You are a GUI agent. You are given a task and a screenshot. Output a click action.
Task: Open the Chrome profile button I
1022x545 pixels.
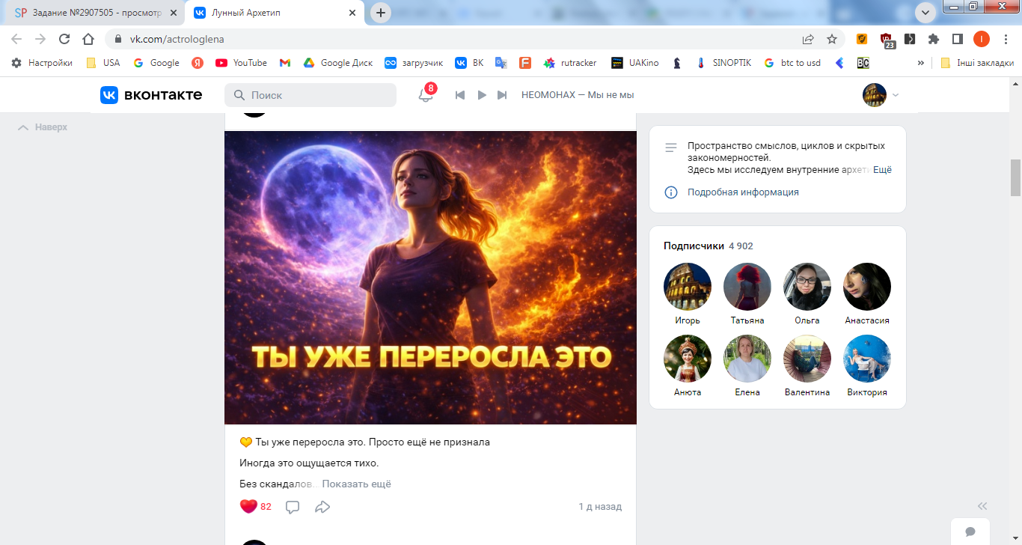click(x=982, y=39)
